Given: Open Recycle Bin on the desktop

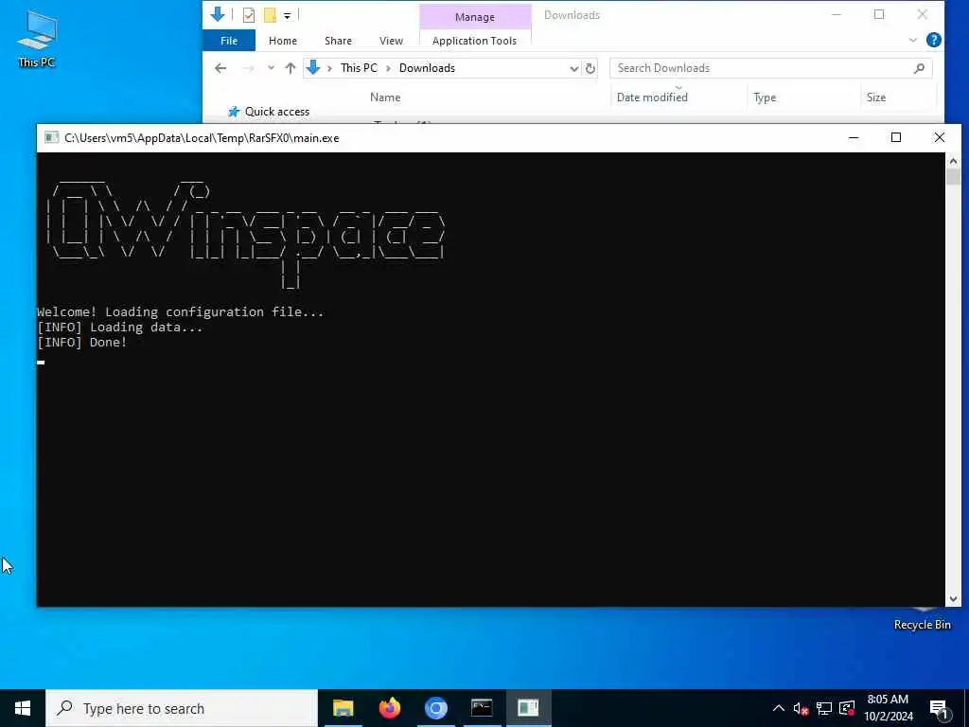Looking at the screenshot, I should point(922,619).
